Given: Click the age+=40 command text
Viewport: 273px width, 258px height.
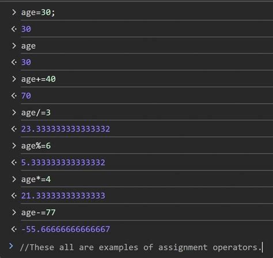Looking at the screenshot, I should click(x=39, y=79).
